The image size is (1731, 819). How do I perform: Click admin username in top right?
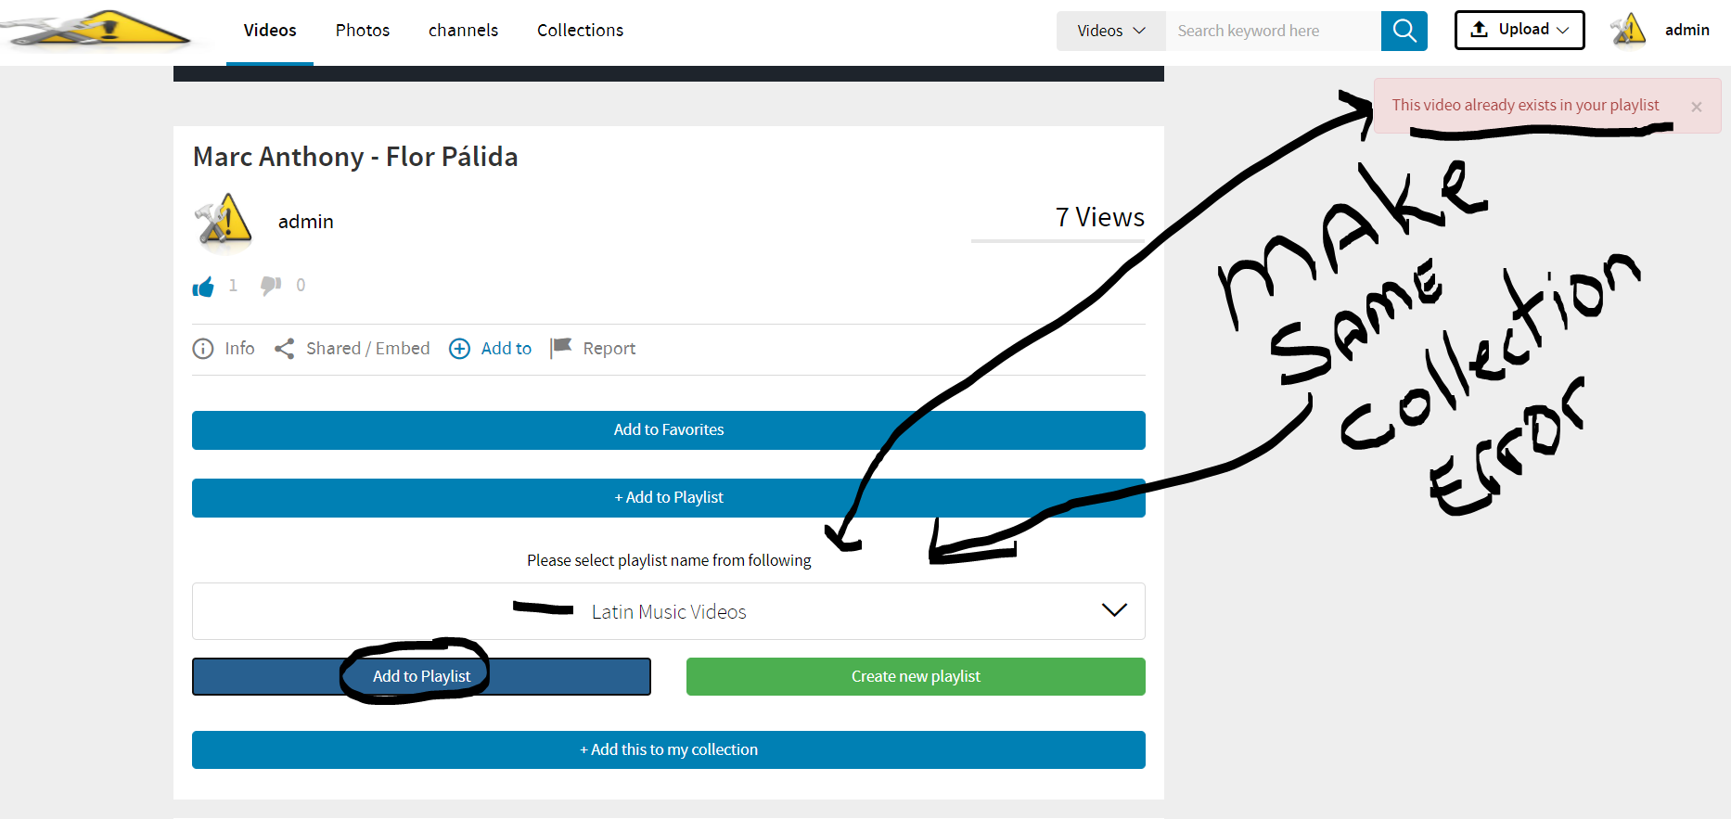pyautogui.click(x=1687, y=30)
